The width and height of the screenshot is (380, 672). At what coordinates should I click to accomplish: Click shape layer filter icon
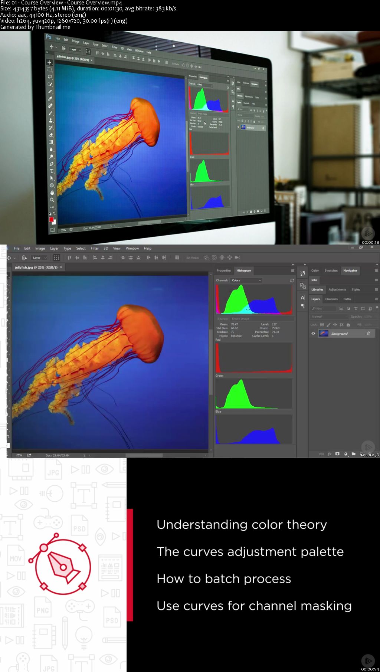[363, 309]
